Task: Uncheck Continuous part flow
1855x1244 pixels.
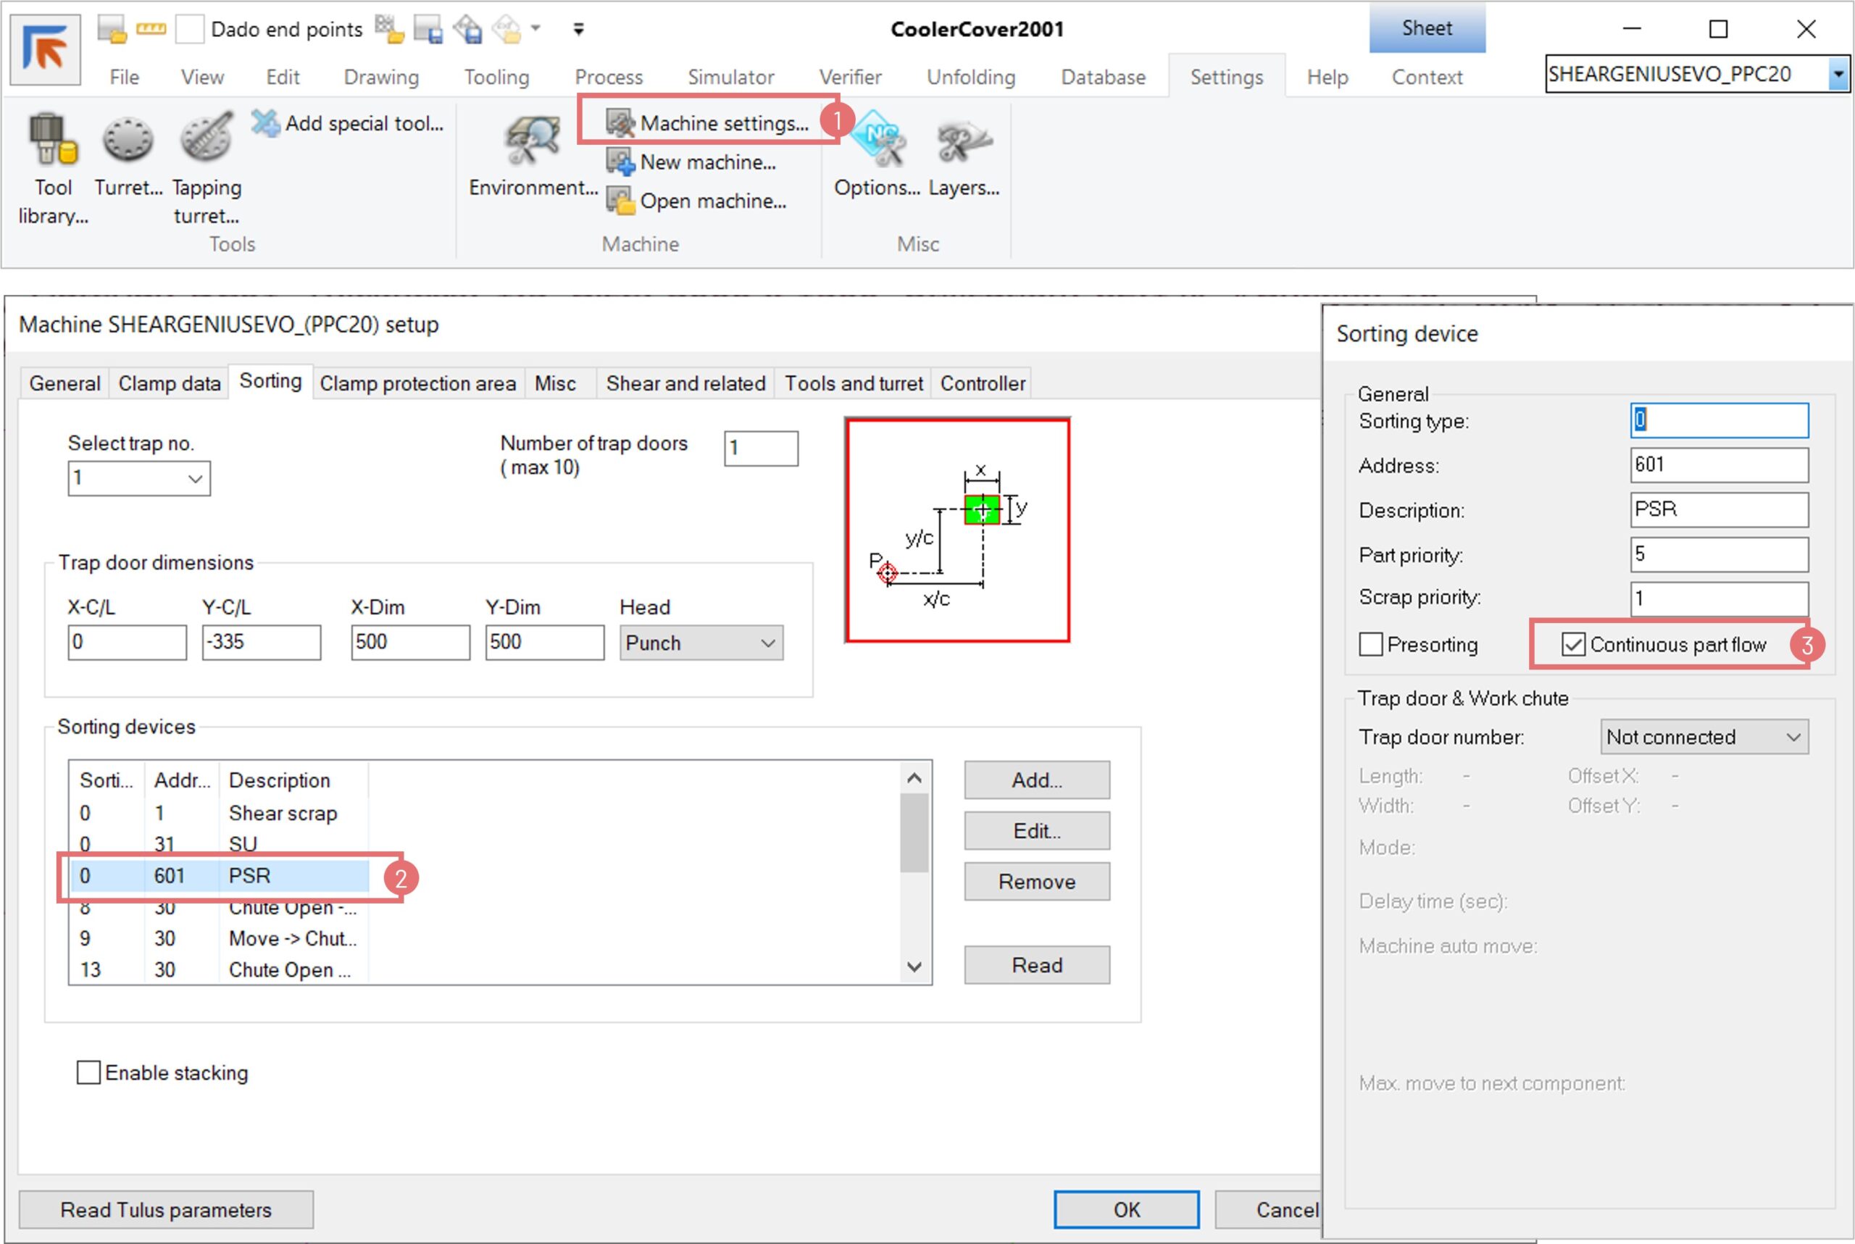Action: pyautogui.click(x=1572, y=644)
